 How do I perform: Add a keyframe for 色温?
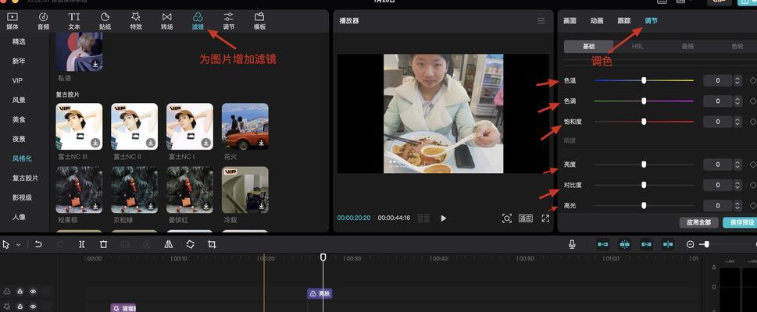(752, 80)
